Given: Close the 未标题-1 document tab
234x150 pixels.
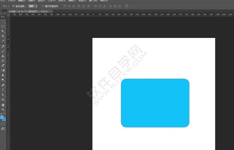Looking at the screenshot, I should click(51, 12).
